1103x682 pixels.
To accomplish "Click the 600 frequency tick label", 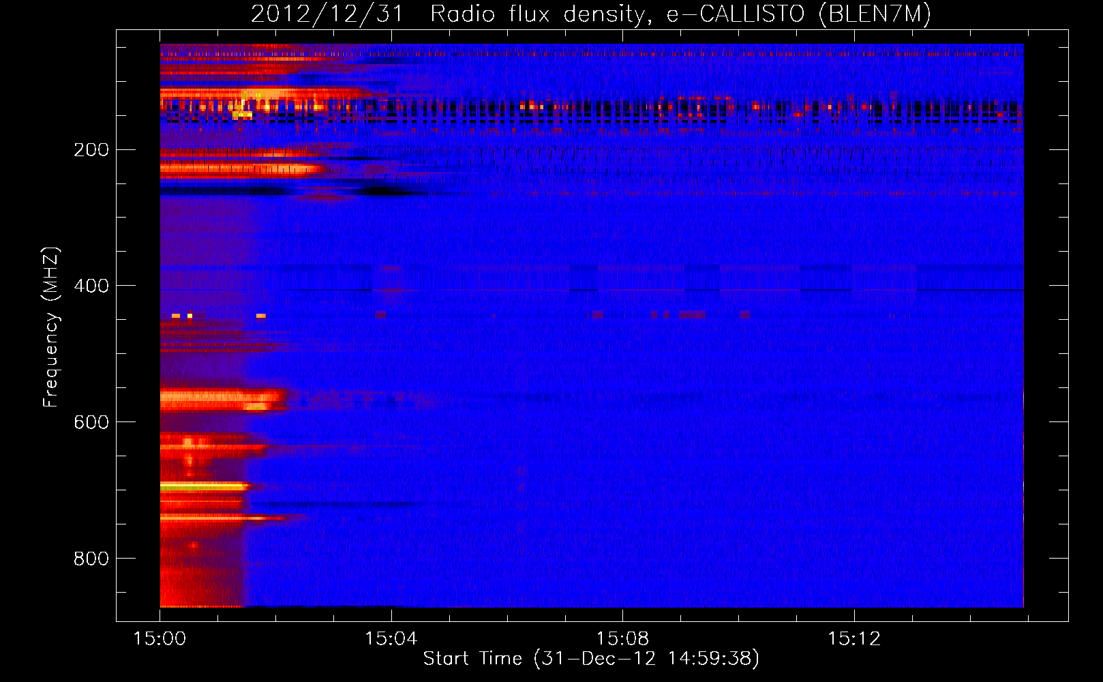I will (91, 422).
